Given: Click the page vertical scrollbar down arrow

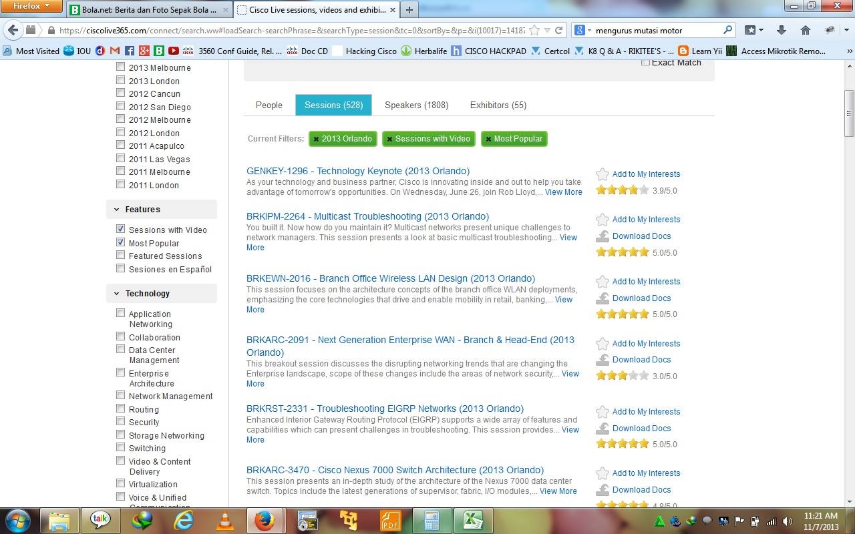Looking at the screenshot, I should coord(850,501).
